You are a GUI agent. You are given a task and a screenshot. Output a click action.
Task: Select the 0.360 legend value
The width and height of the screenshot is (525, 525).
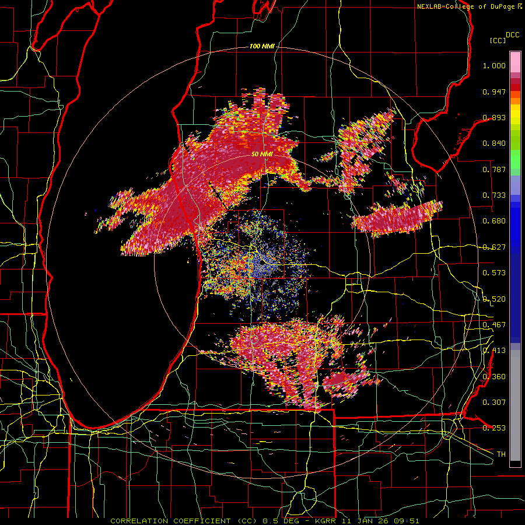[x=494, y=377]
